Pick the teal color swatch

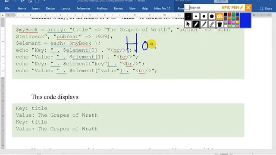(x=234, y=18)
